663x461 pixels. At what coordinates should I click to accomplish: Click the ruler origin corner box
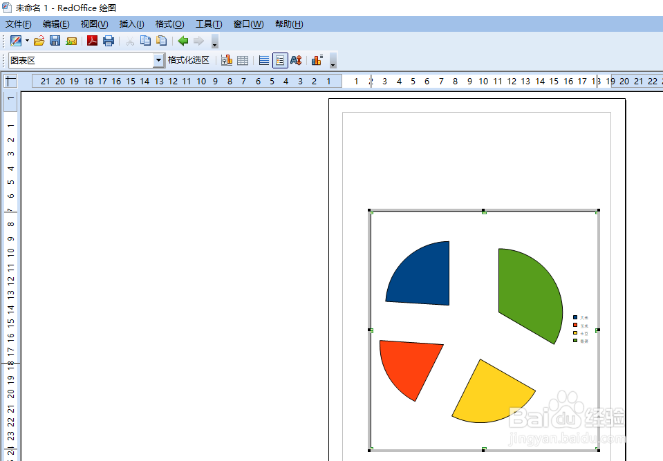(10, 81)
